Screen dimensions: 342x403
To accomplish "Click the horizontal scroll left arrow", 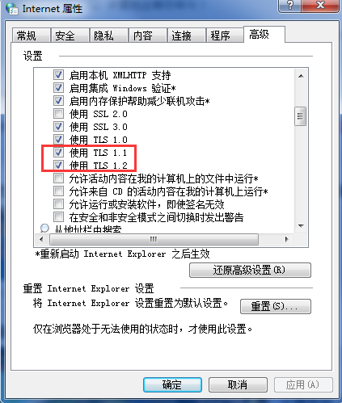I will 41,239.
